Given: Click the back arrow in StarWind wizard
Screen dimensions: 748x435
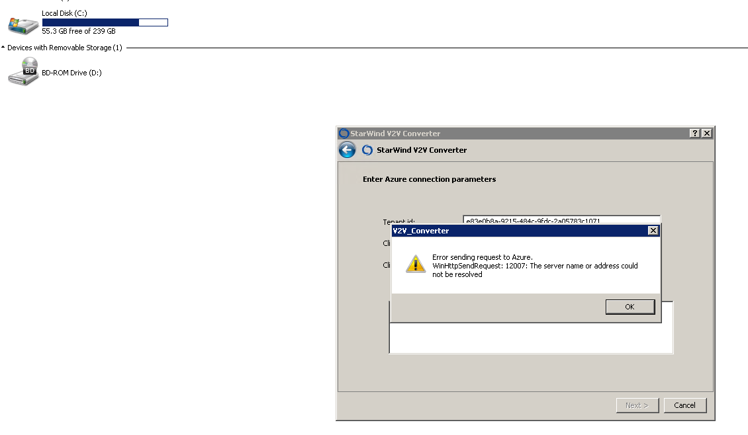Looking at the screenshot, I should click(348, 150).
